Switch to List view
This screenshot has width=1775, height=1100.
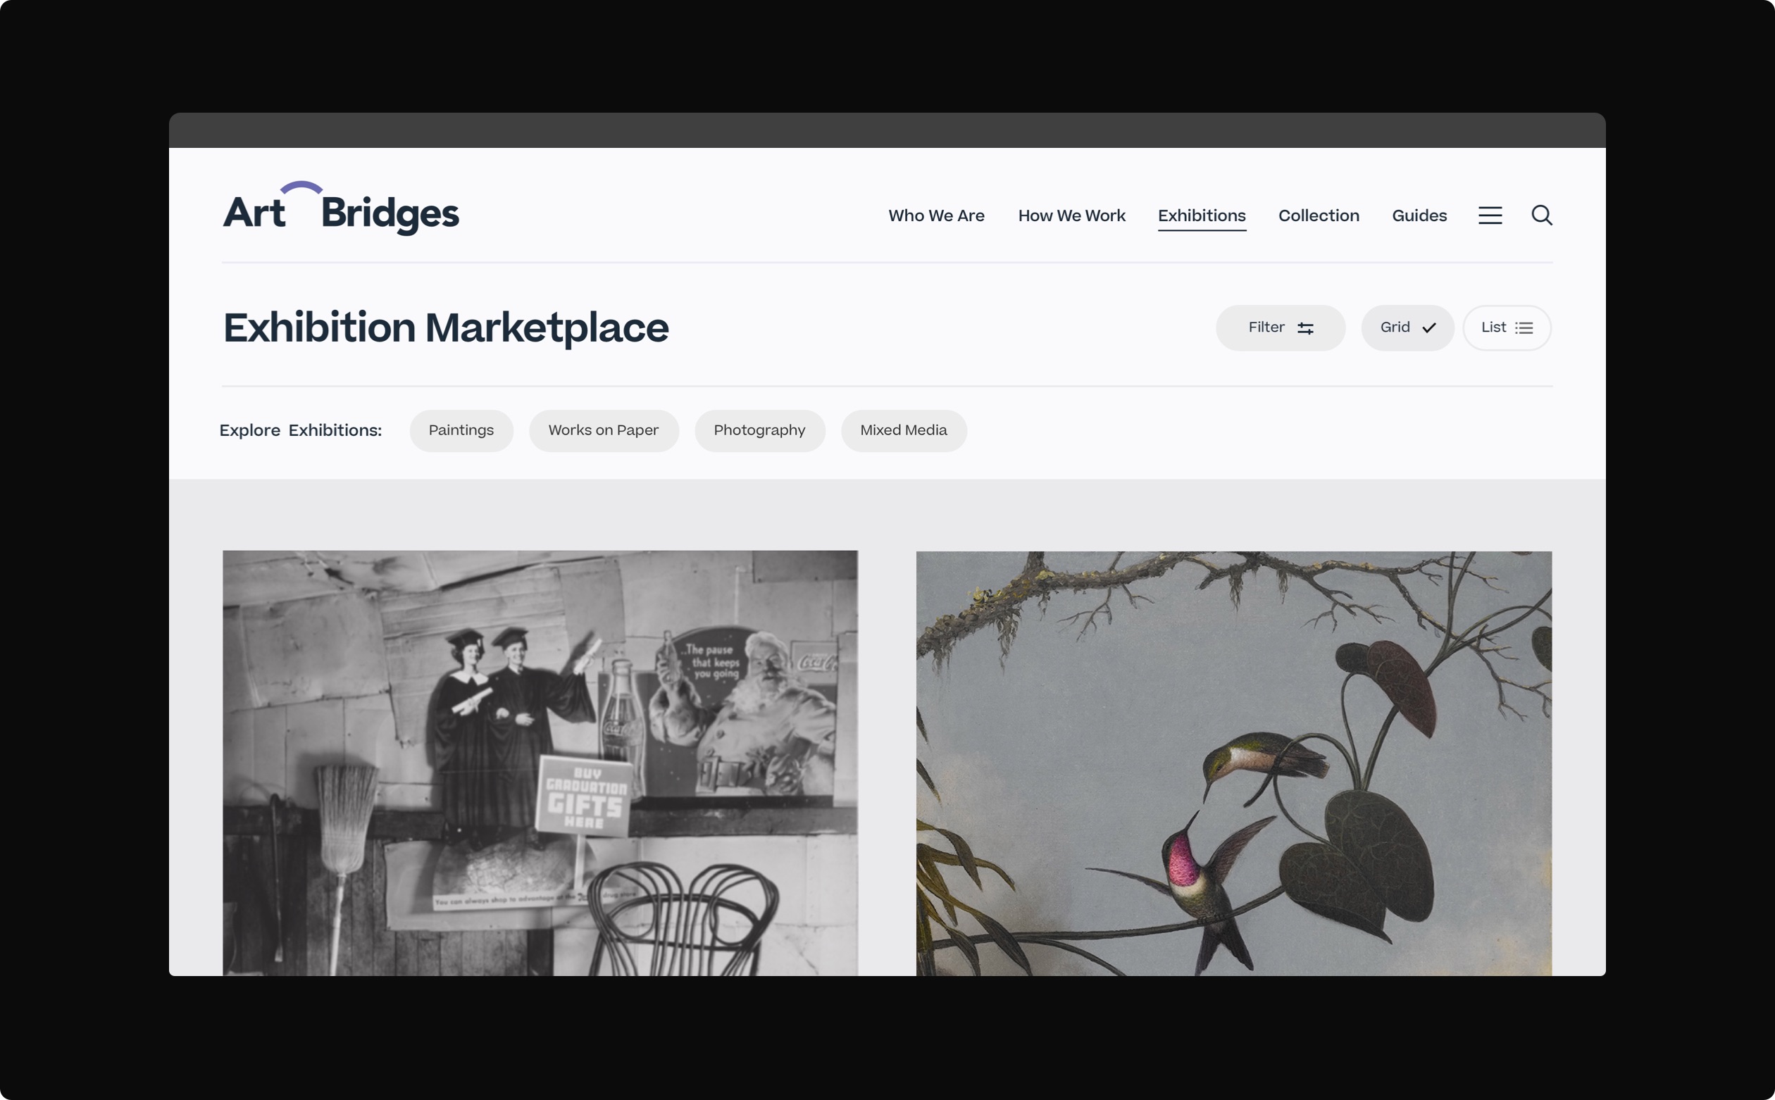point(1507,327)
